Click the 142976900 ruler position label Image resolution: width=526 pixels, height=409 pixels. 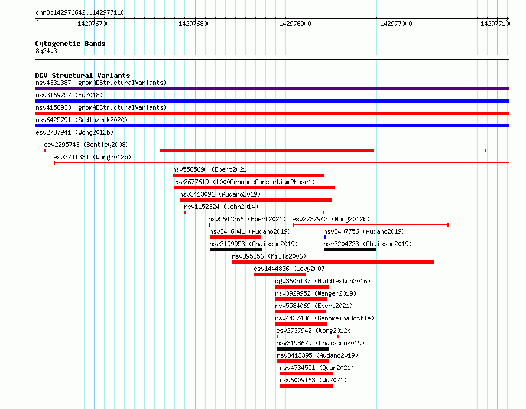[295, 24]
